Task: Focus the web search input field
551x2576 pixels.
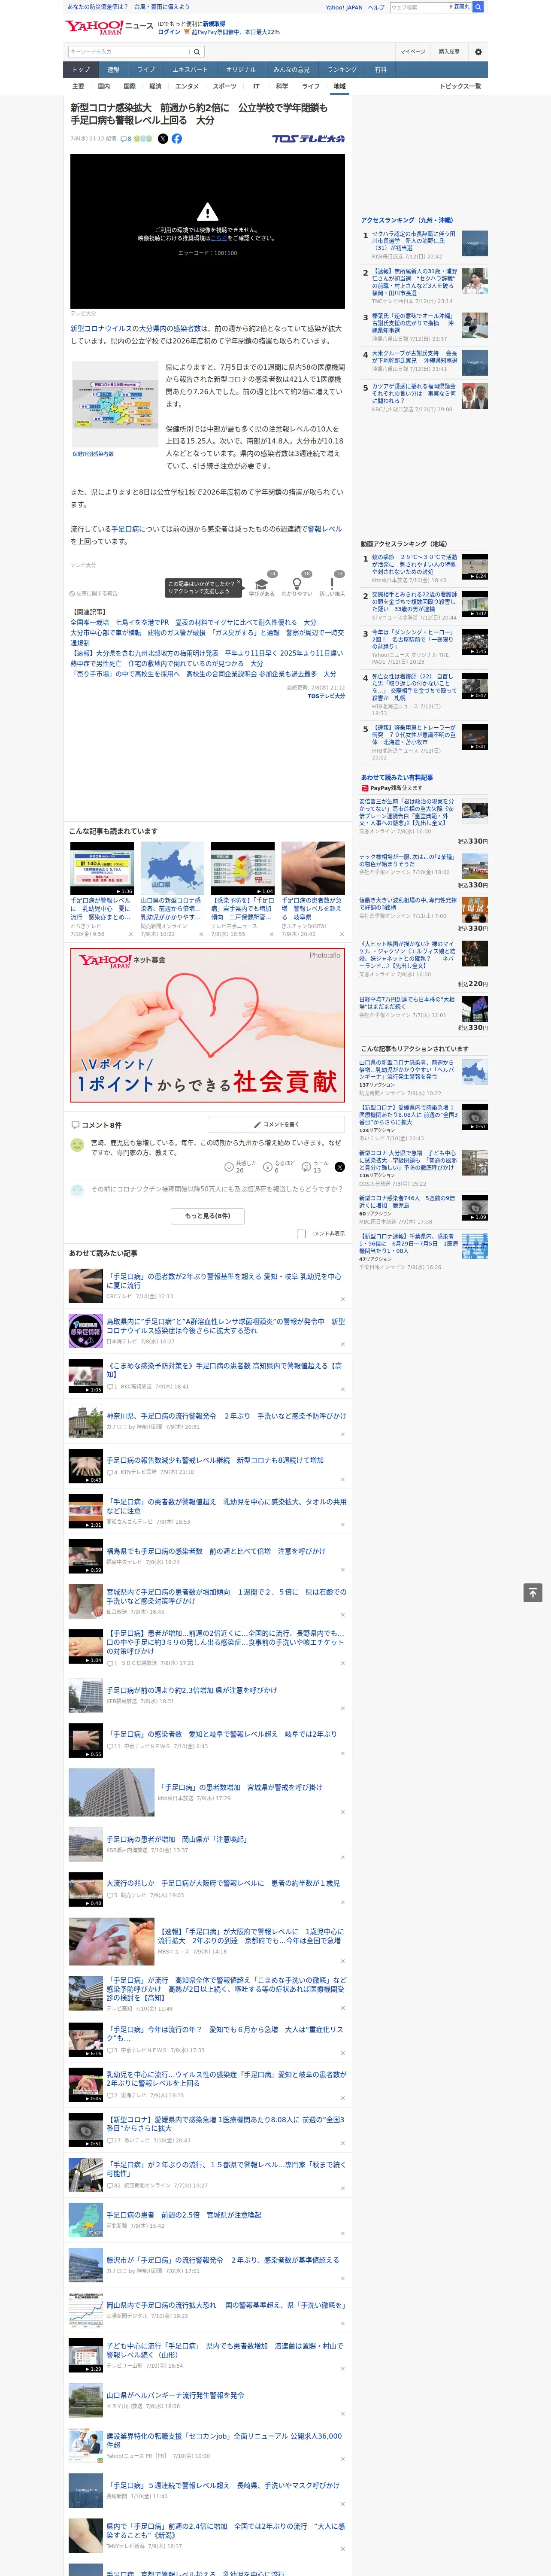Action: point(418,7)
